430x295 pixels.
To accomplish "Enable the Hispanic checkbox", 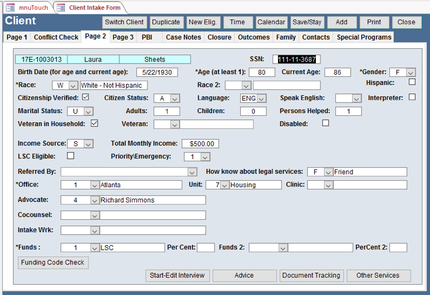I will pyautogui.click(x=412, y=82).
